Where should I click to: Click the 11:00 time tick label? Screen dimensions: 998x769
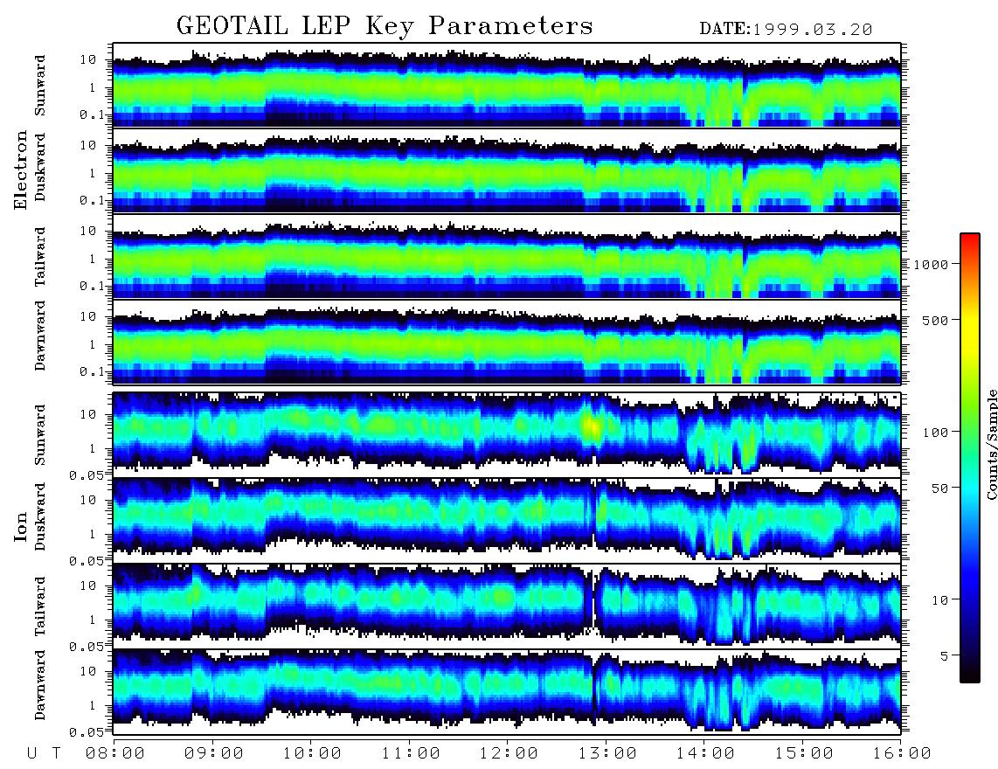(411, 753)
